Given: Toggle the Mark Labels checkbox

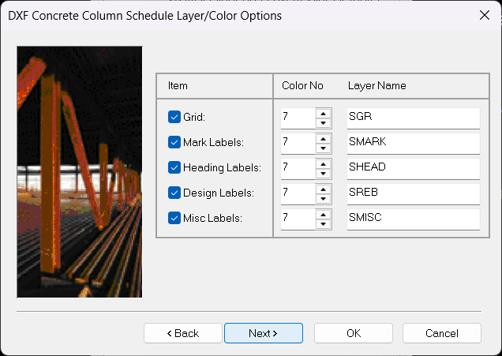Looking at the screenshot, I should pyautogui.click(x=174, y=143).
